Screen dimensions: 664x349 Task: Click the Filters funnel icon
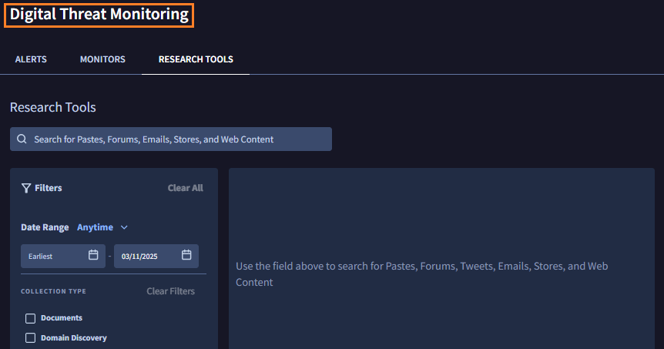26,188
